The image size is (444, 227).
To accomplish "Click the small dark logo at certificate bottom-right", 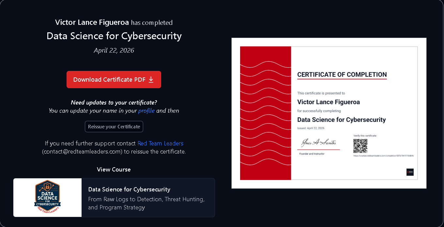I will (x=410, y=172).
